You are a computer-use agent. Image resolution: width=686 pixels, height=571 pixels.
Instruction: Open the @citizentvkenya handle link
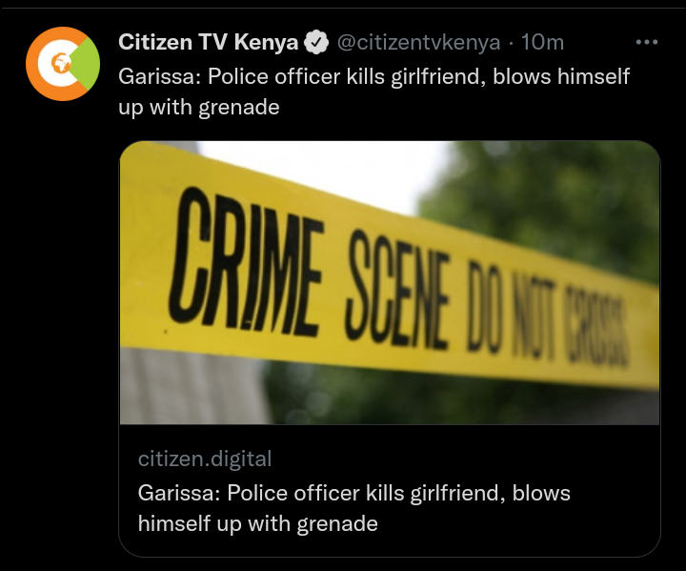tap(418, 43)
